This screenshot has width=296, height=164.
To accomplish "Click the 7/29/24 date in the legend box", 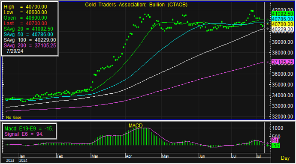I will point(15,51).
